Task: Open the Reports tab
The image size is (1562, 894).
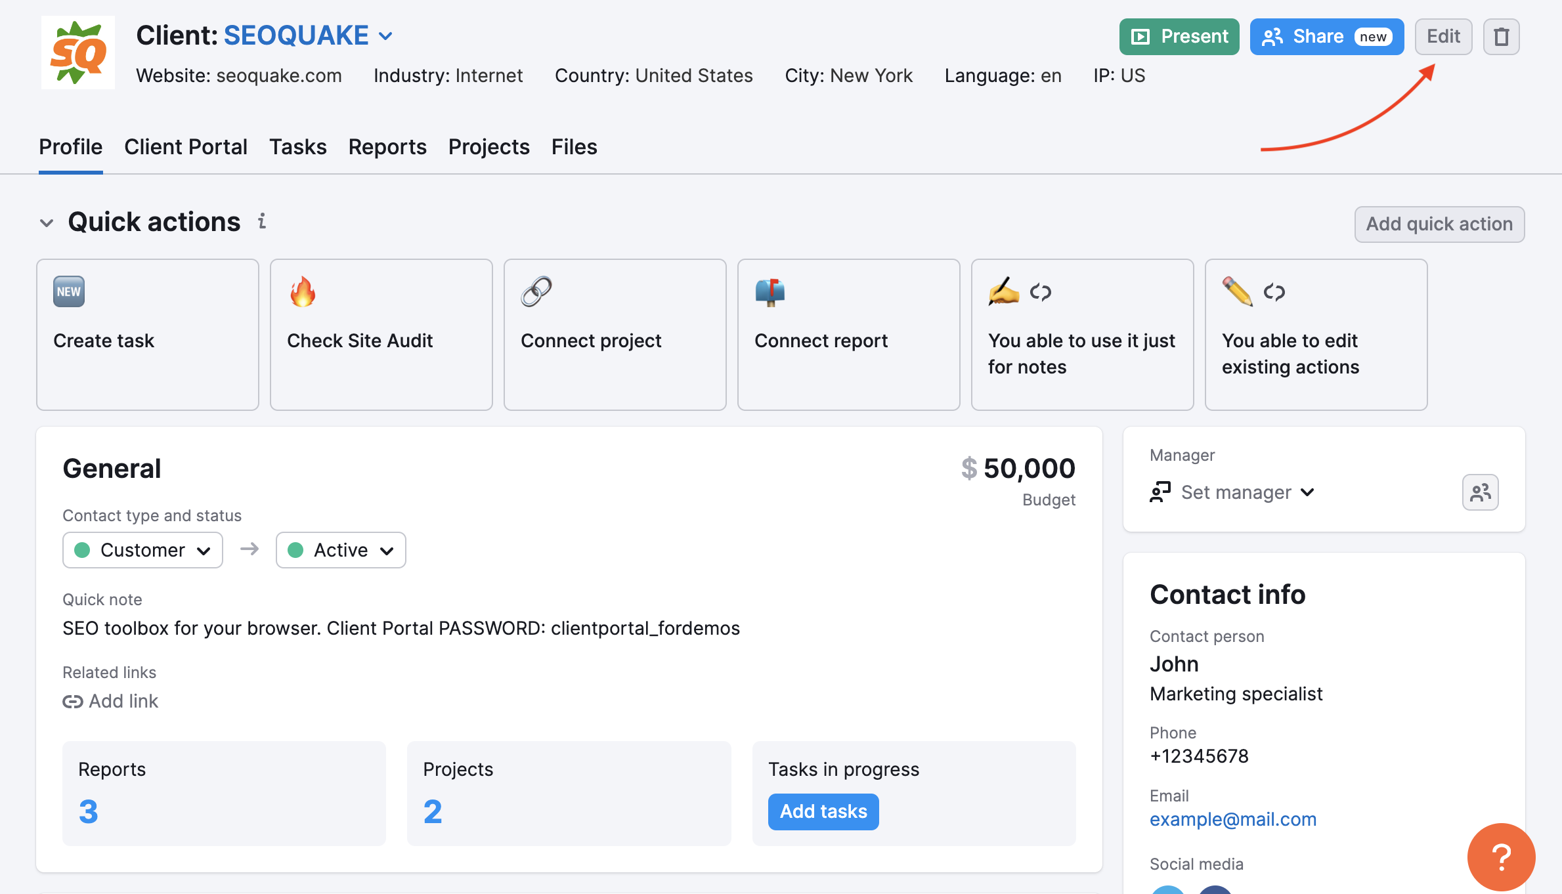Action: [x=387, y=147]
